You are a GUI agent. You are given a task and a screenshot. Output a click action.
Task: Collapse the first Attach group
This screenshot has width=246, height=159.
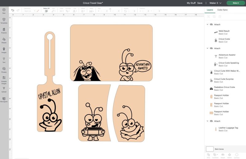click(207, 25)
